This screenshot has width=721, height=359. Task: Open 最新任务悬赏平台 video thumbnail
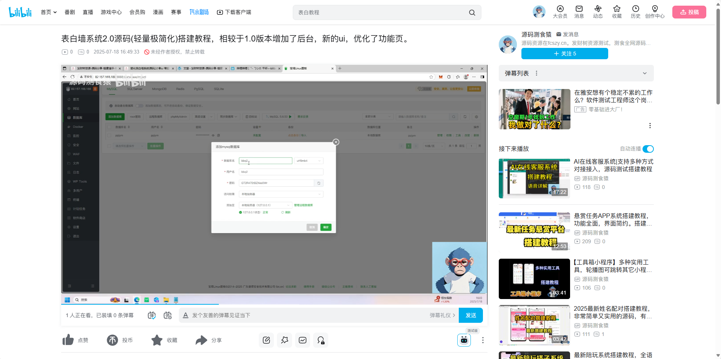[x=534, y=232]
